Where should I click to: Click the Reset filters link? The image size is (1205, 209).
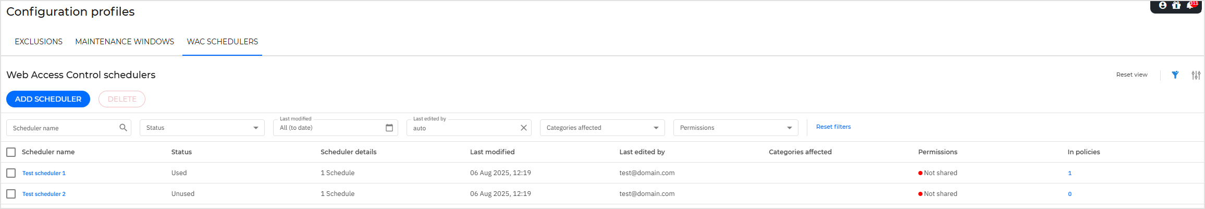pos(833,127)
